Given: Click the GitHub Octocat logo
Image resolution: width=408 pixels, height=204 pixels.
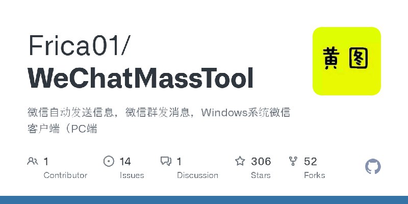Looking at the screenshot, I should (x=373, y=167).
